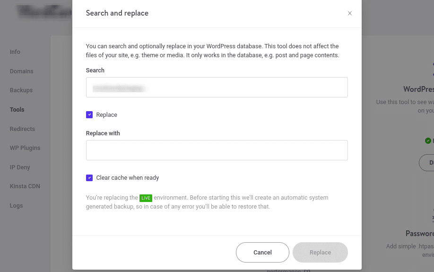434x272 pixels.
Task: Click the grey Replace button in footer
Action: [320, 253]
